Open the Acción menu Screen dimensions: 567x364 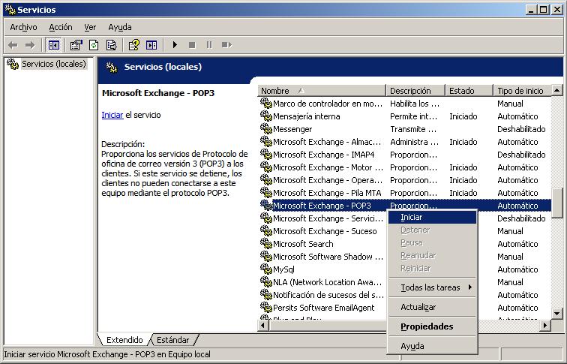tap(61, 27)
